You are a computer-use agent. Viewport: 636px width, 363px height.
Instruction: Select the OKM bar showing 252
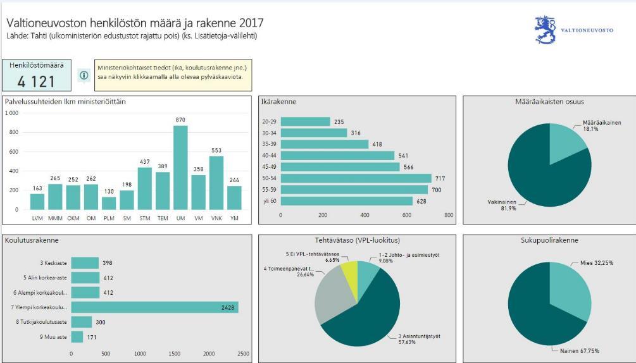73,198
